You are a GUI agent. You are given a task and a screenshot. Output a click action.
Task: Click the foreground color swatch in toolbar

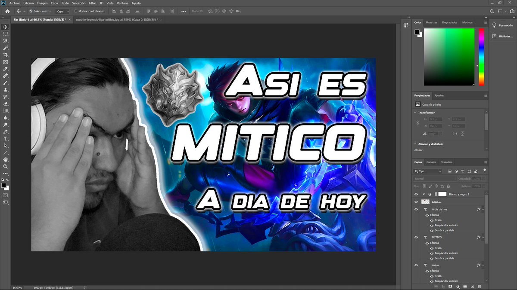click(x=3, y=185)
